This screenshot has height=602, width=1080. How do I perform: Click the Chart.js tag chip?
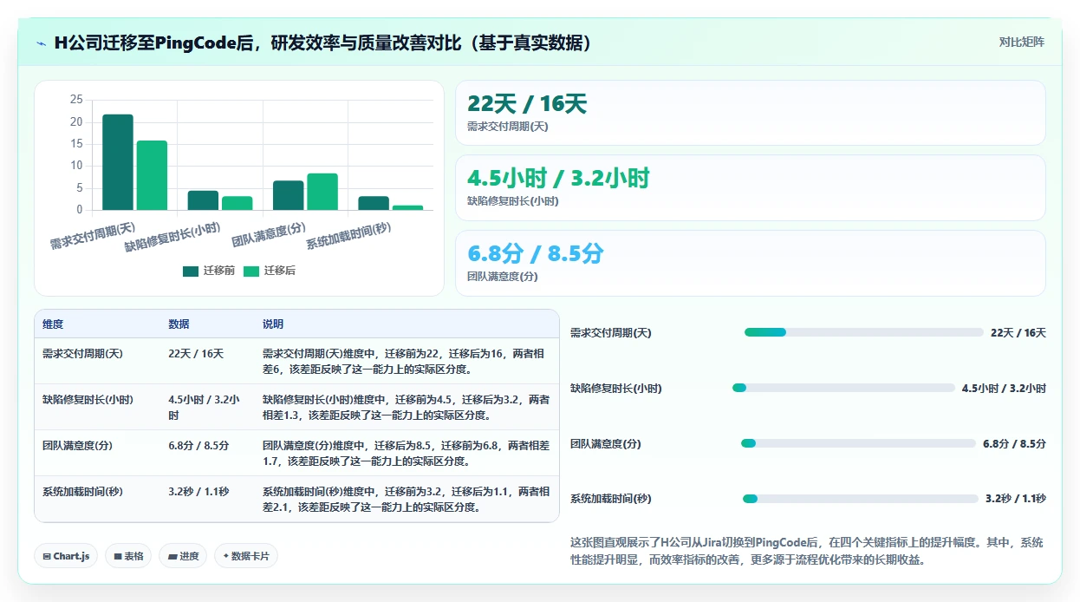coord(66,556)
